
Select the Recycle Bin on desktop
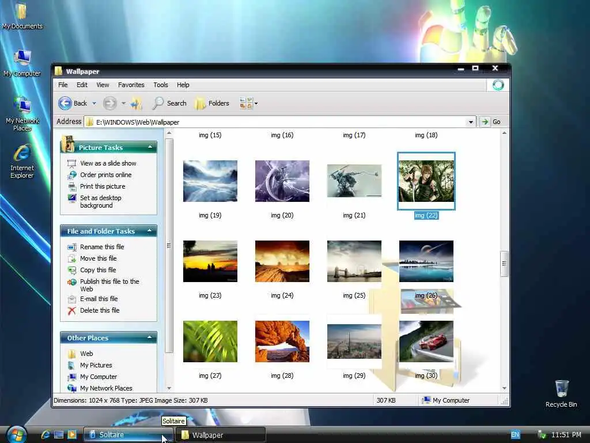[x=561, y=393]
